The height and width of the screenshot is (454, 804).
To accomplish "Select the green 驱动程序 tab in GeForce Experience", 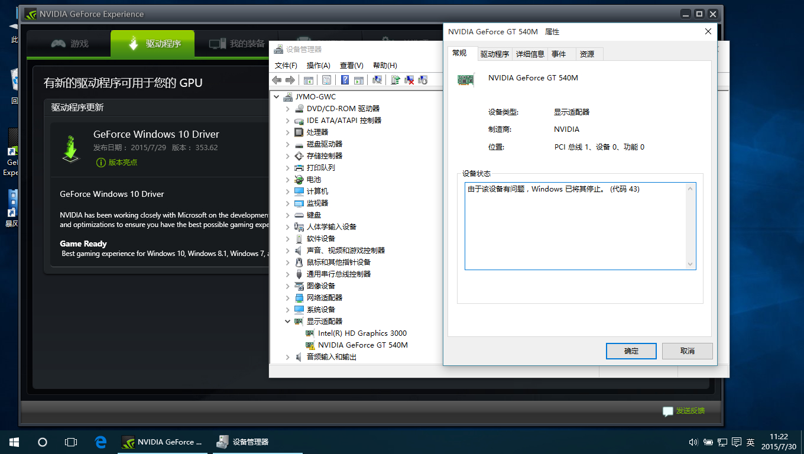I will point(153,44).
